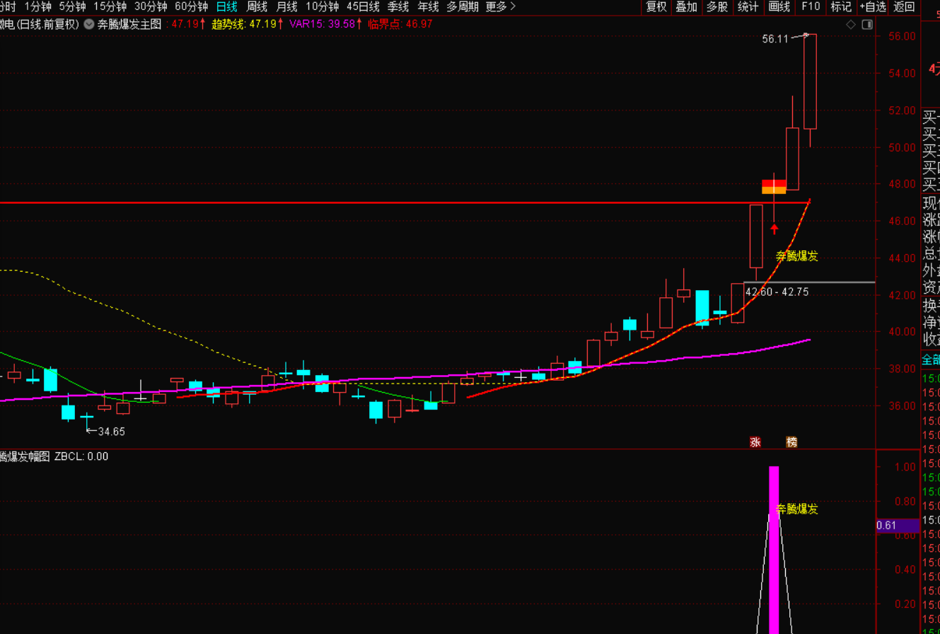This screenshot has height=634, width=940.
Task: Click the 多股 multi-stock button
Action: tap(716, 7)
